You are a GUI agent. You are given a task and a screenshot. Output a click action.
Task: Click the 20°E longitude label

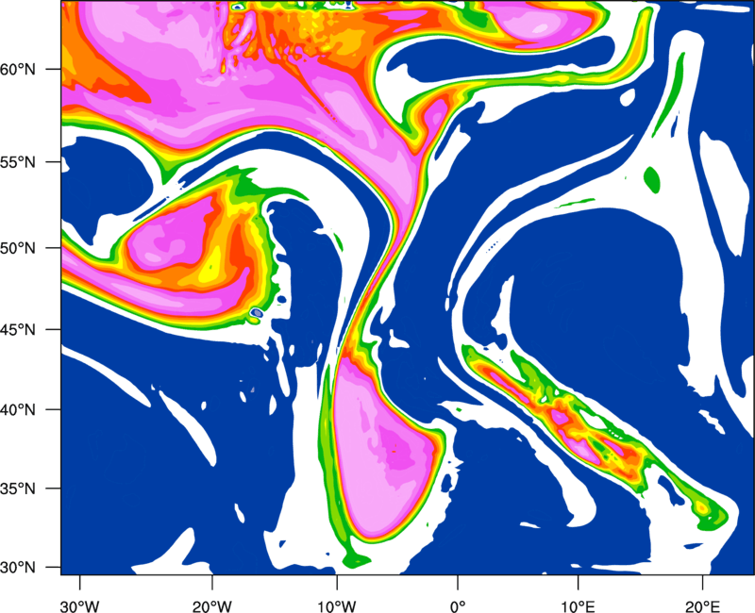tap(702, 606)
